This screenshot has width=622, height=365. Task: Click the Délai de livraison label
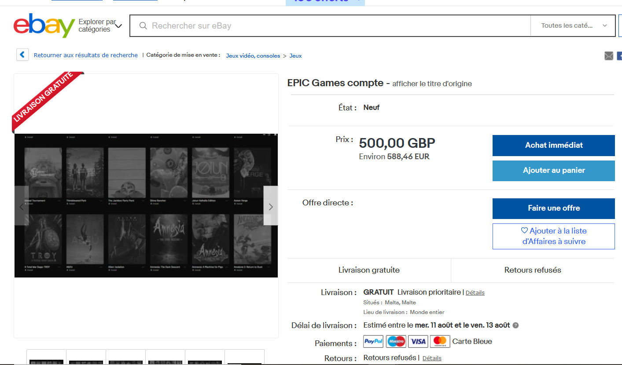pyautogui.click(x=324, y=326)
